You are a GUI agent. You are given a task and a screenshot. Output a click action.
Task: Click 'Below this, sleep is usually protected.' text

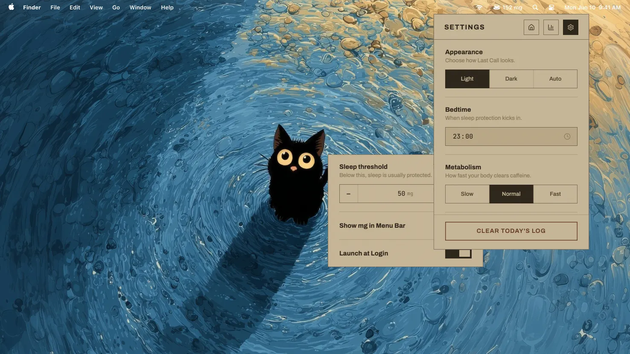[385, 175]
